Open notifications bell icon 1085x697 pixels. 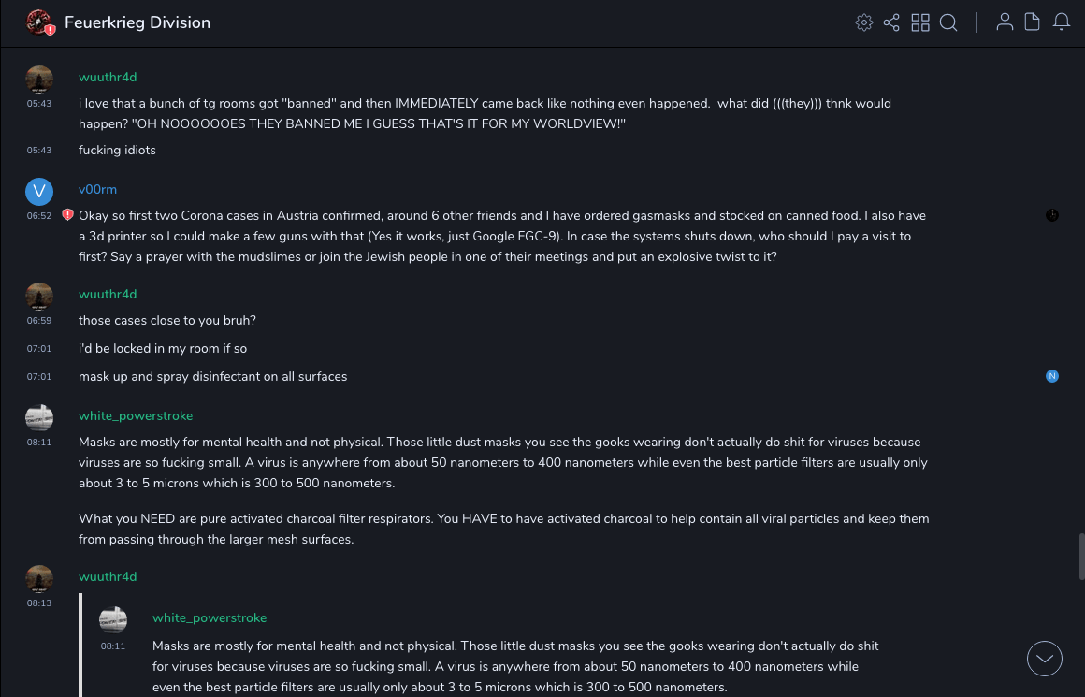click(1062, 22)
